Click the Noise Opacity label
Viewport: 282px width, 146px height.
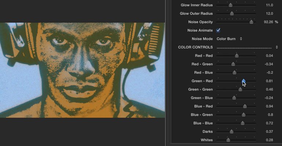[200, 22]
